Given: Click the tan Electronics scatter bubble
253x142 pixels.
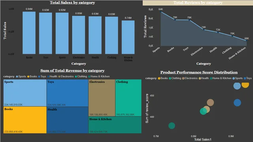Looking at the screenshot, I should point(210,103).
